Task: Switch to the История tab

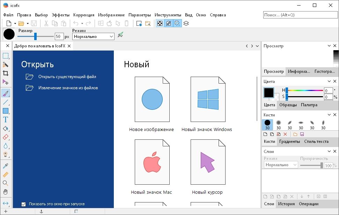Action: 286,204
